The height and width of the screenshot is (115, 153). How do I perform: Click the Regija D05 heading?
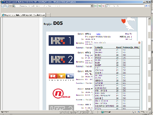[x=53, y=23]
